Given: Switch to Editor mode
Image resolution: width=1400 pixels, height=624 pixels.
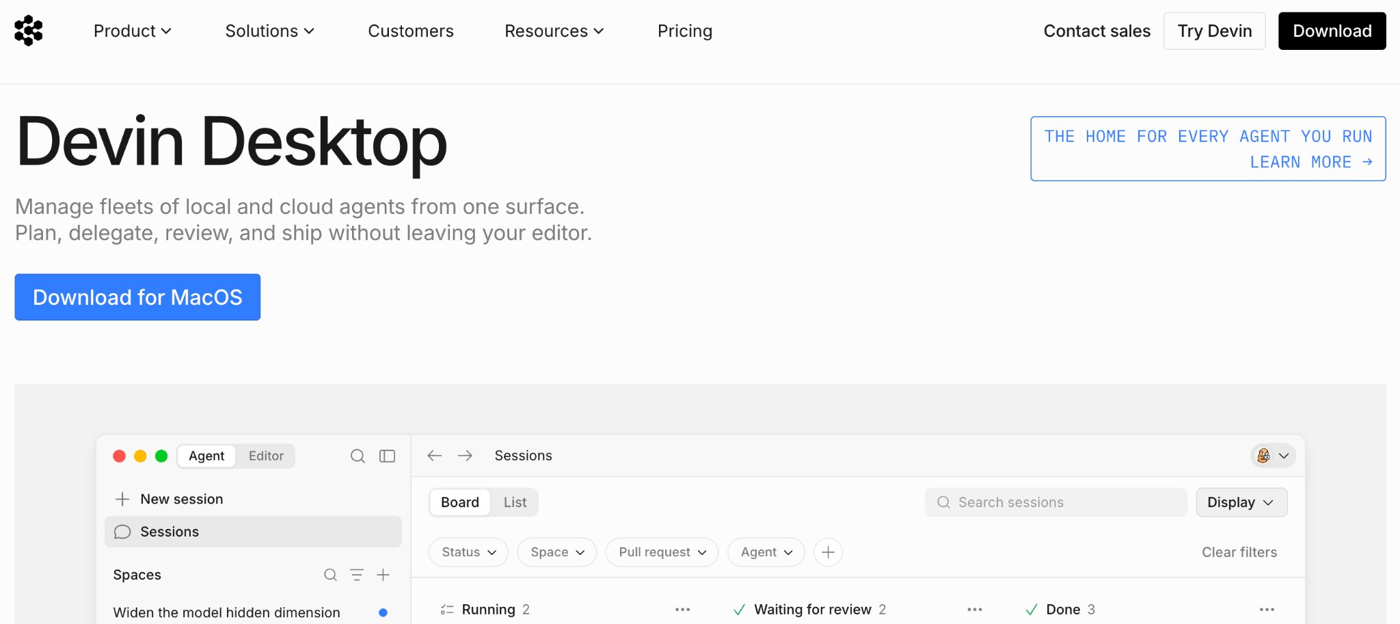Looking at the screenshot, I should point(266,456).
